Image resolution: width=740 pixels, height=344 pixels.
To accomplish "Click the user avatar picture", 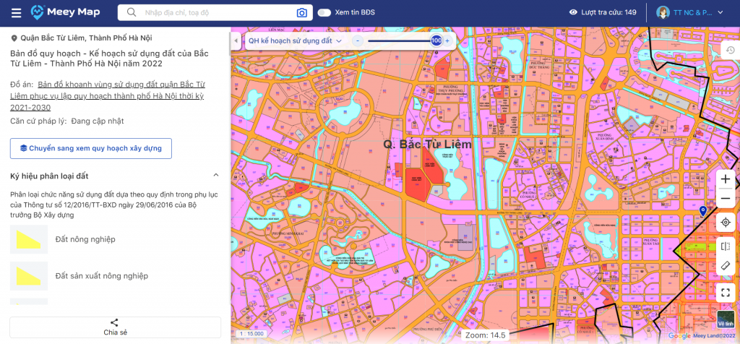I will (x=663, y=12).
